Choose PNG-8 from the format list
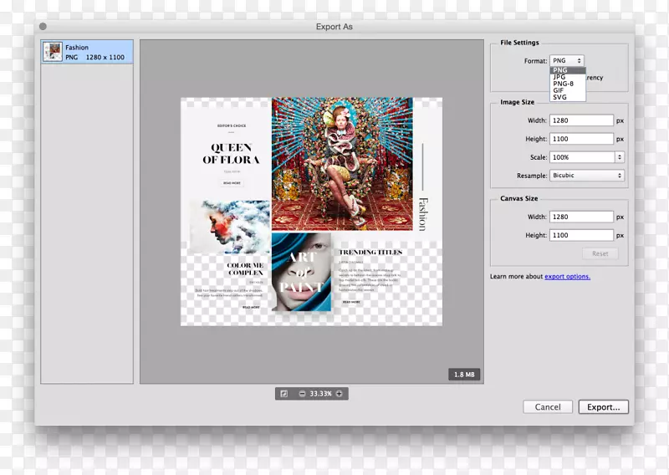The height and width of the screenshot is (475, 669). 563,84
